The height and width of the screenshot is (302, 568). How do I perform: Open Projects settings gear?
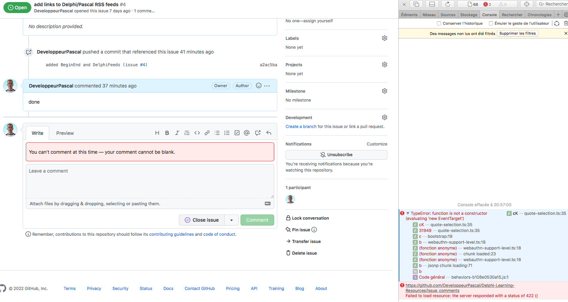point(385,65)
